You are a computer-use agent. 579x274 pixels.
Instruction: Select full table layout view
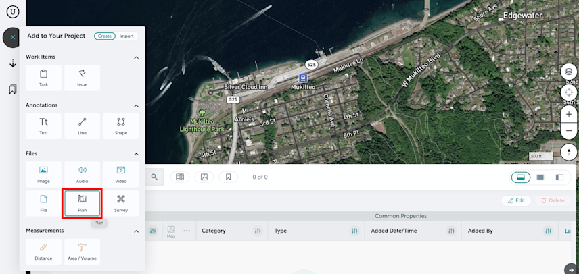pos(540,177)
